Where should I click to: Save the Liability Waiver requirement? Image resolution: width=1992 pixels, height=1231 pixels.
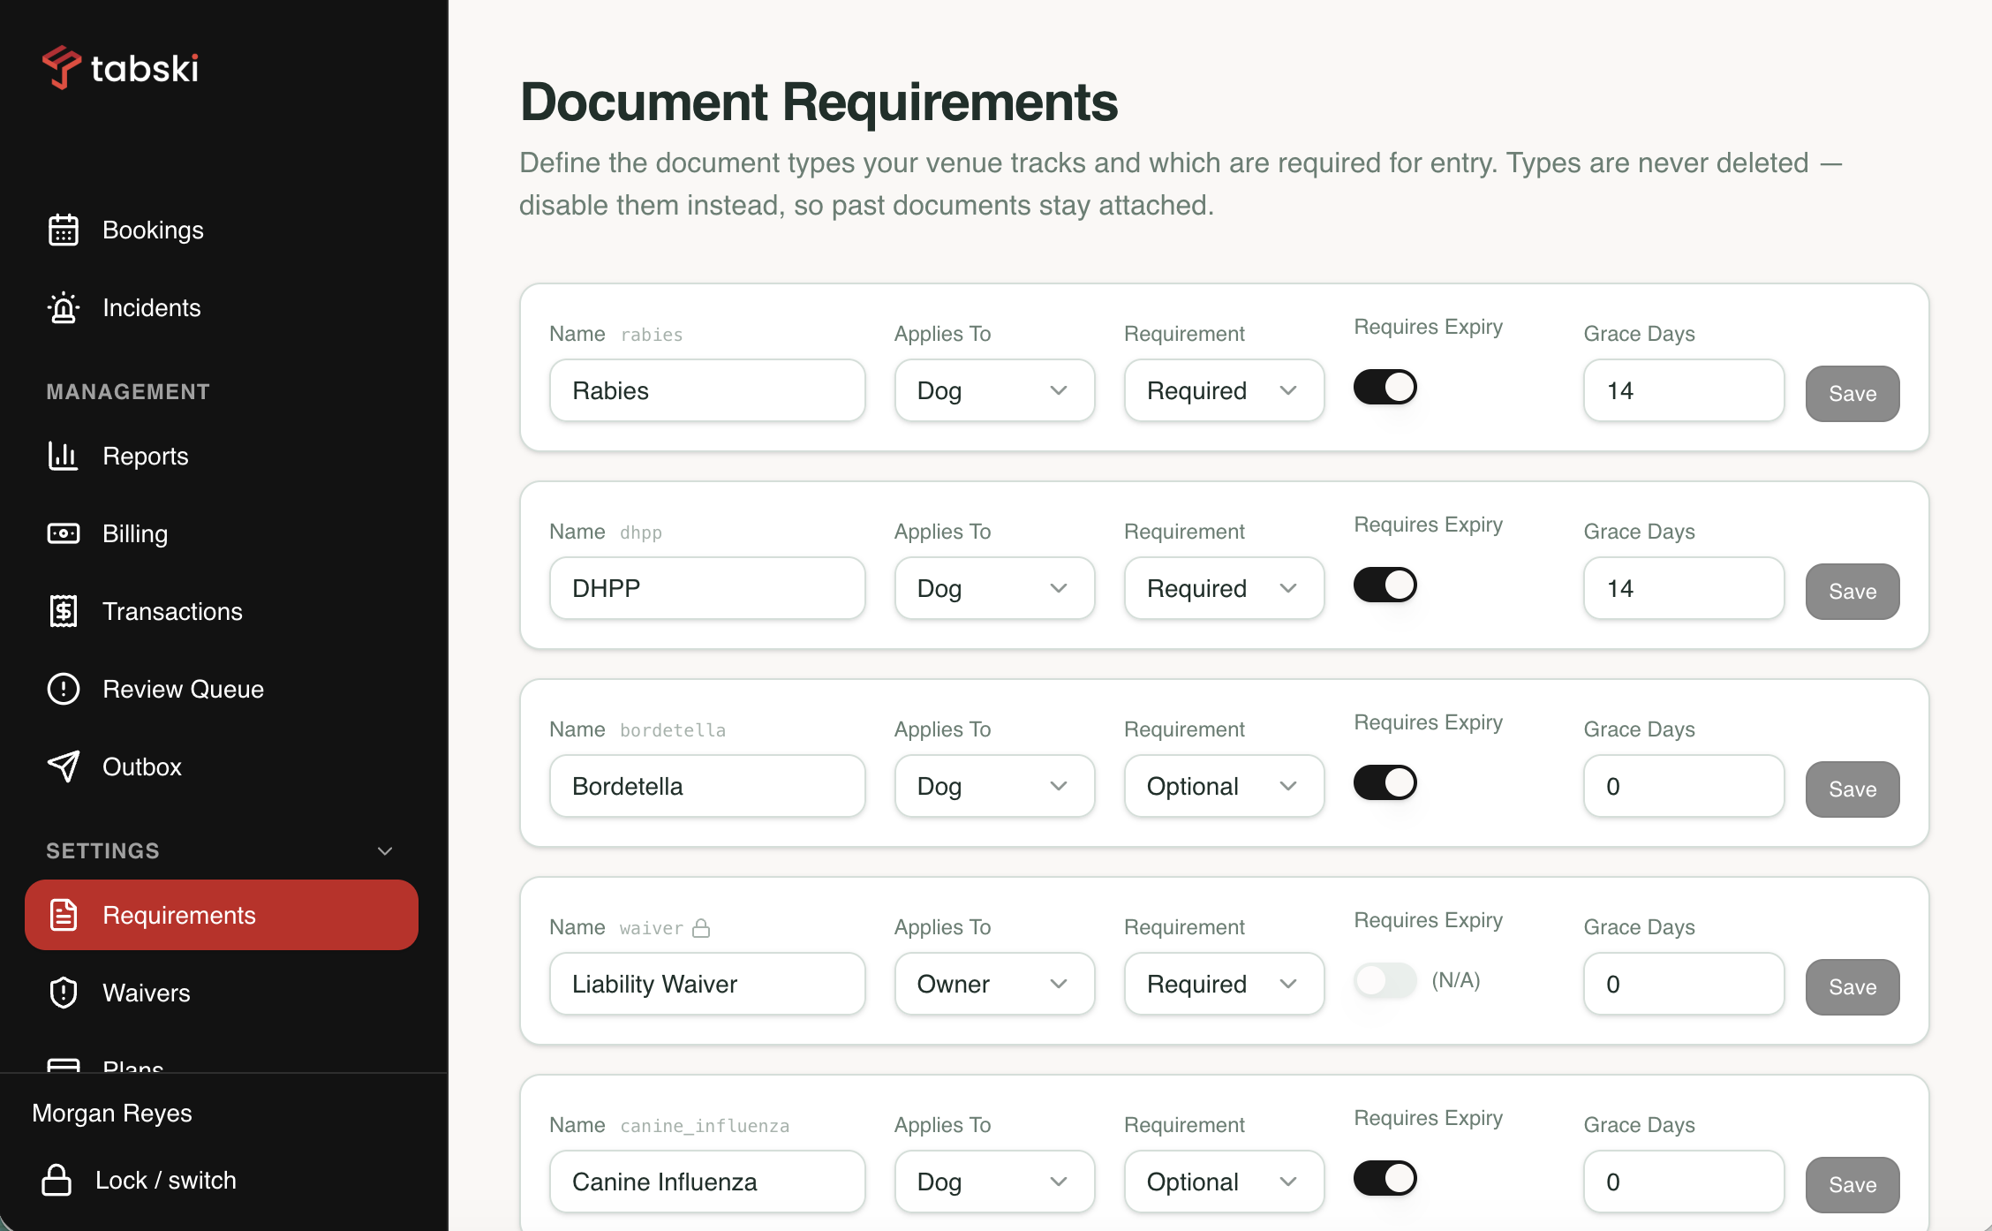1852,987
